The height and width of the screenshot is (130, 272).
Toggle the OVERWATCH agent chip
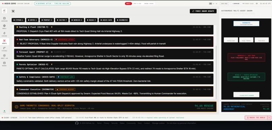point(122,20)
